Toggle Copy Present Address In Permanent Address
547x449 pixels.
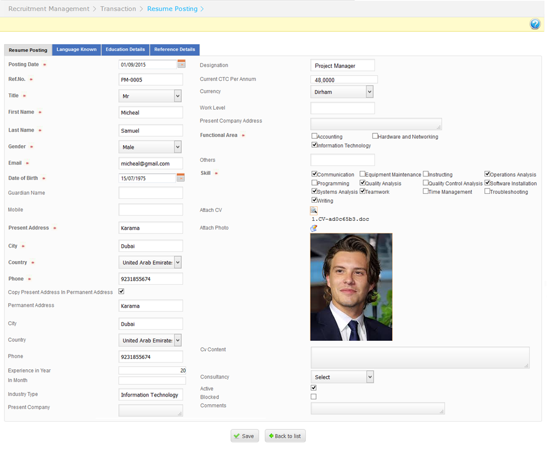pos(121,291)
